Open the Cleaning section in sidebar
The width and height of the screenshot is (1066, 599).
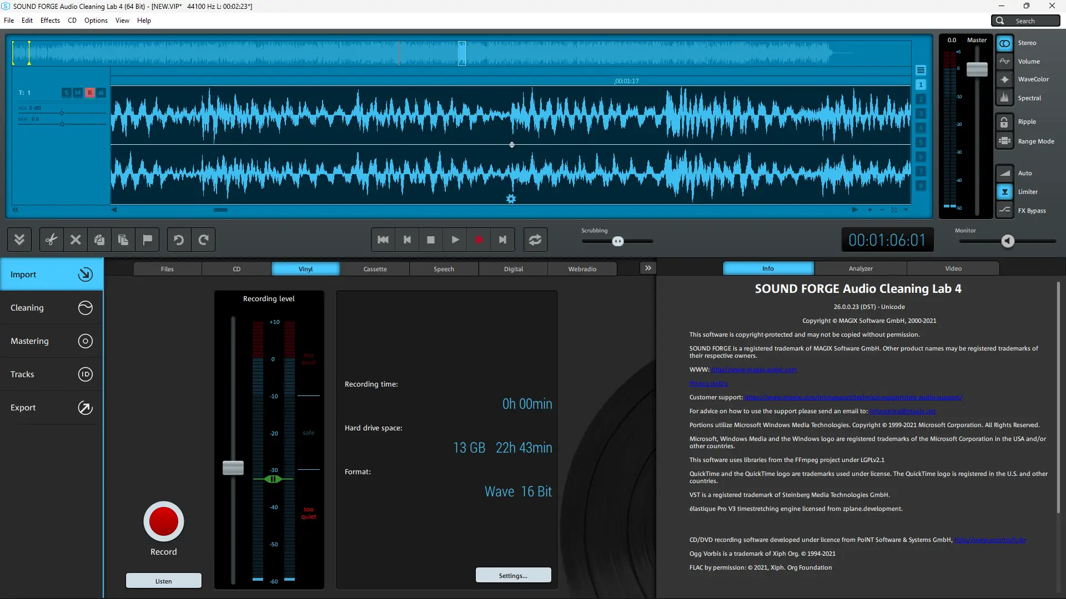pyautogui.click(x=51, y=308)
